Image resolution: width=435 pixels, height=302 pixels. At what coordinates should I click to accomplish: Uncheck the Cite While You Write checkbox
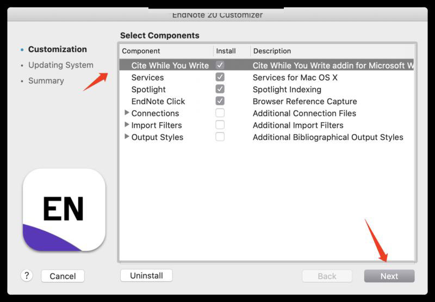(220, 65)
